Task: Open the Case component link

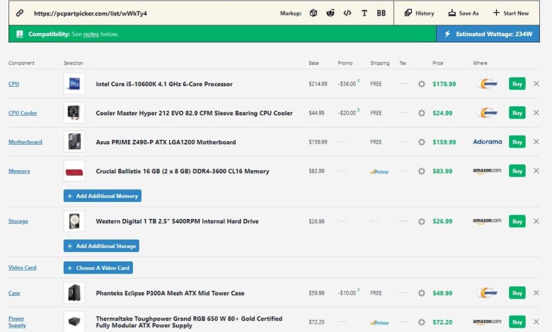Action: click(x=14, y=293)
